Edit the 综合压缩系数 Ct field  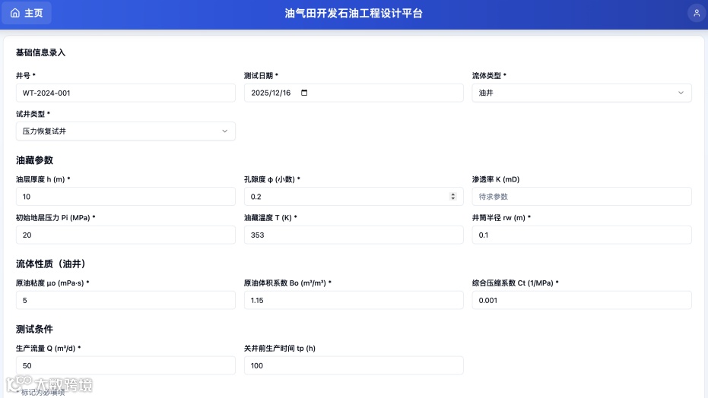tap(582, 300)
